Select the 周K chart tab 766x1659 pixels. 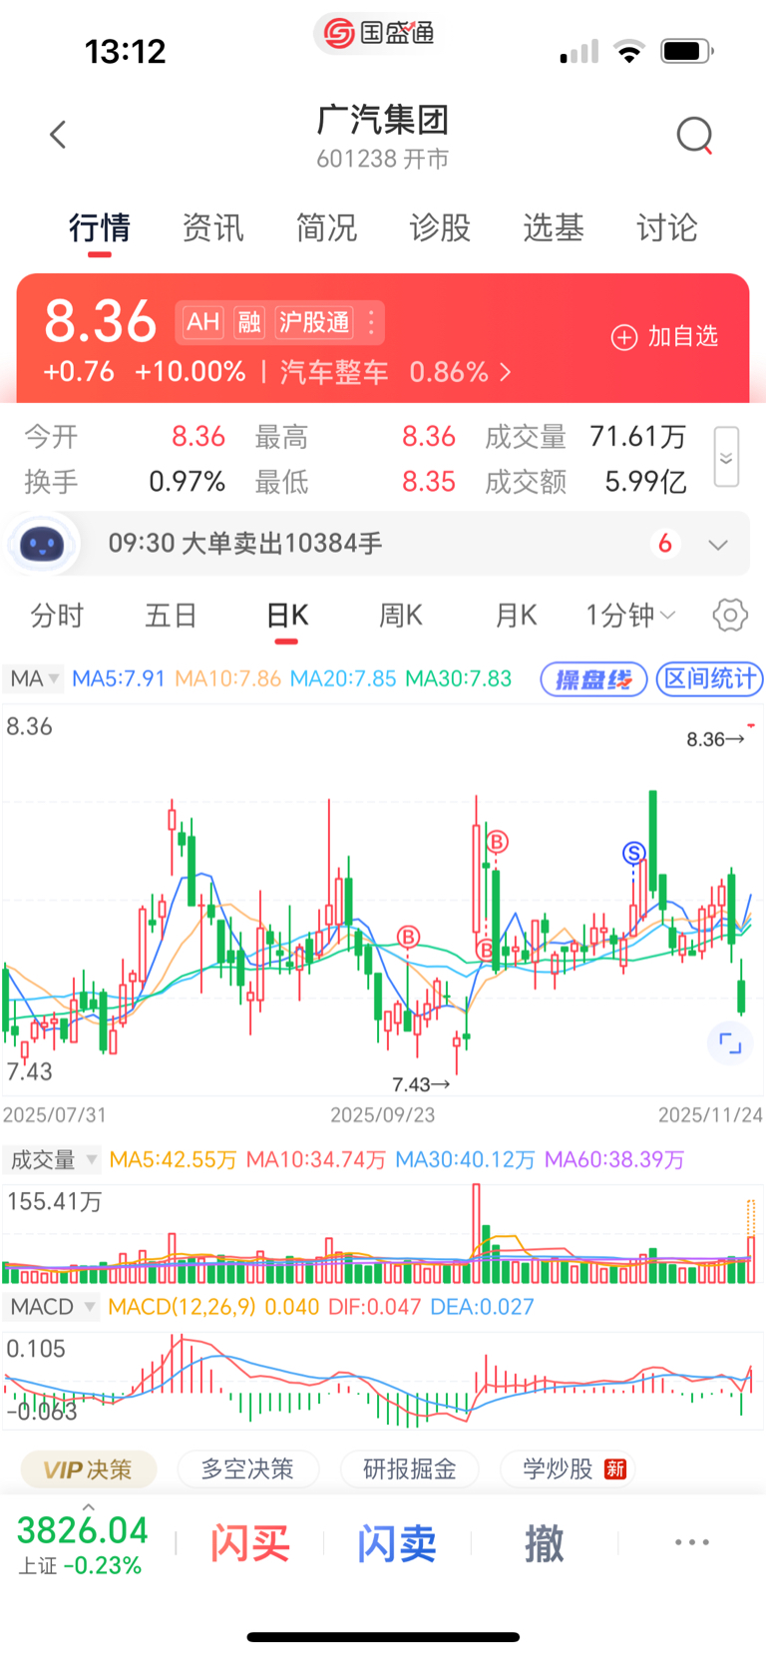point(401,616)
